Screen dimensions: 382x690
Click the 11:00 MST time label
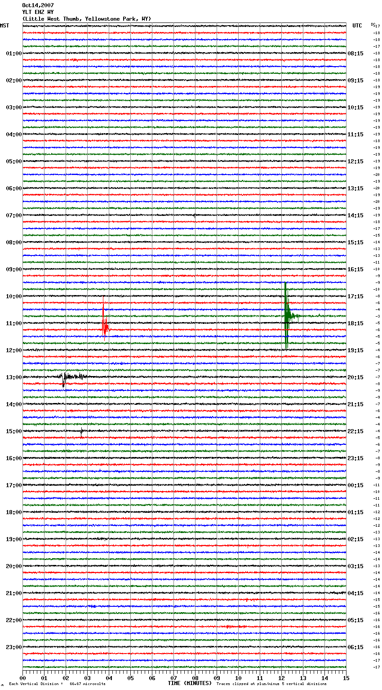(14, 323)
